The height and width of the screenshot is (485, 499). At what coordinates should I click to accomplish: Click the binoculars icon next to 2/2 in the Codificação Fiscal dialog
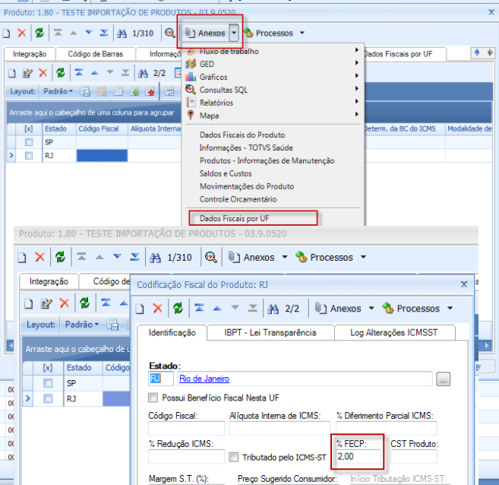pos(273,309)
